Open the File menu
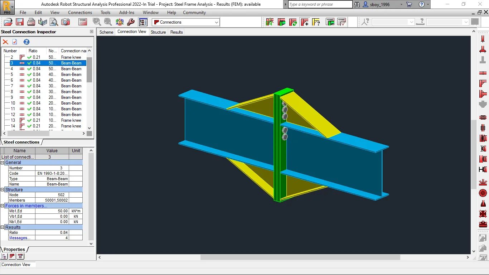489x275 pixels. (23, 13)
